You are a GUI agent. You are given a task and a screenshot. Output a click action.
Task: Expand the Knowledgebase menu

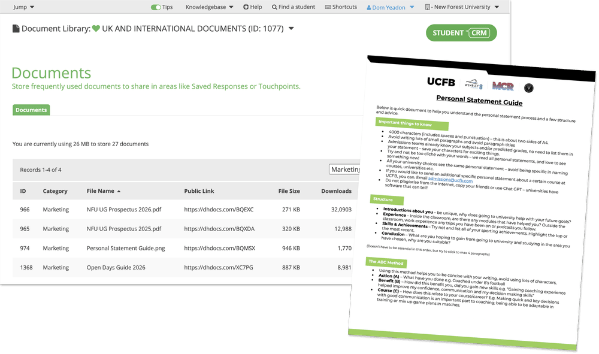click(x=209, y=7)
